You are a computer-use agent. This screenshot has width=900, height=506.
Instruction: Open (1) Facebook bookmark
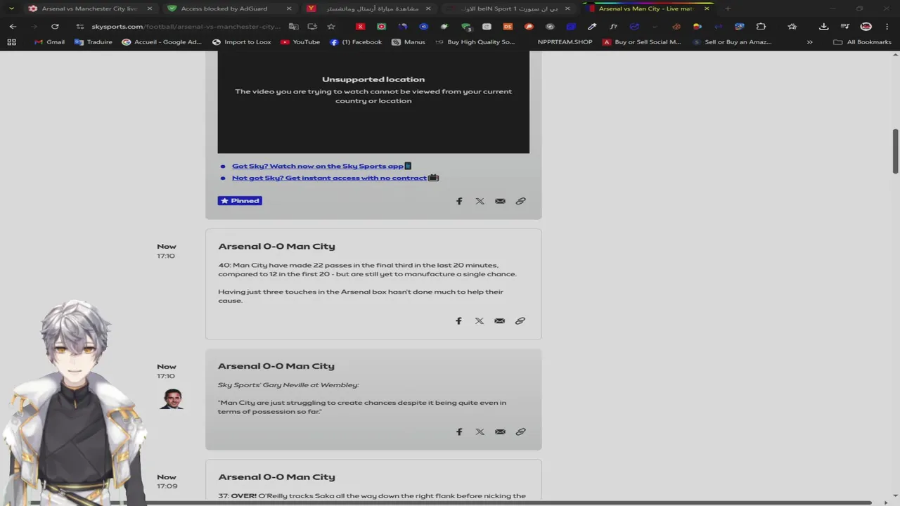(x=356, y=42)
